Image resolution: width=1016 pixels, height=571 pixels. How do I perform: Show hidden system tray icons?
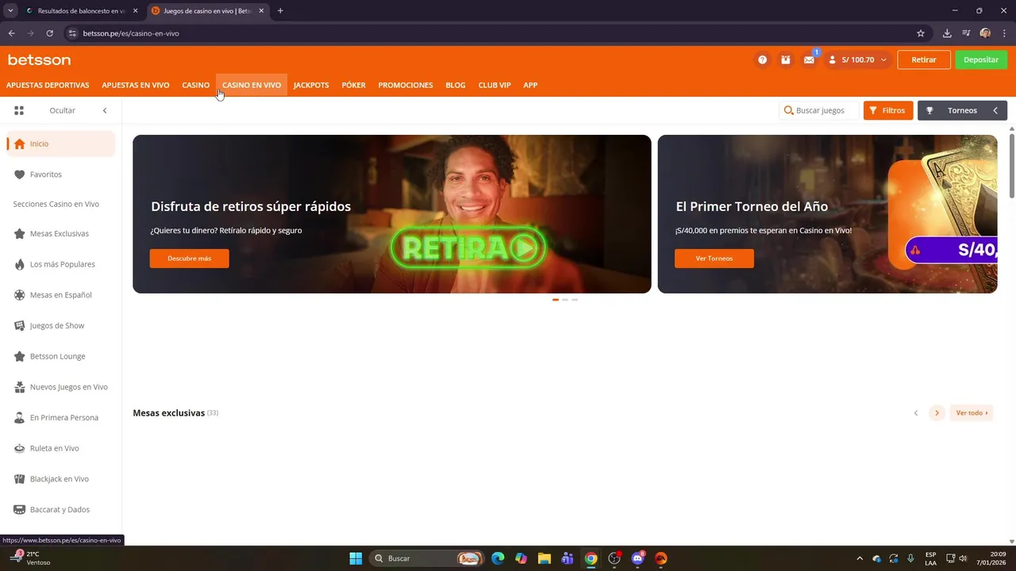click(858, 558)
